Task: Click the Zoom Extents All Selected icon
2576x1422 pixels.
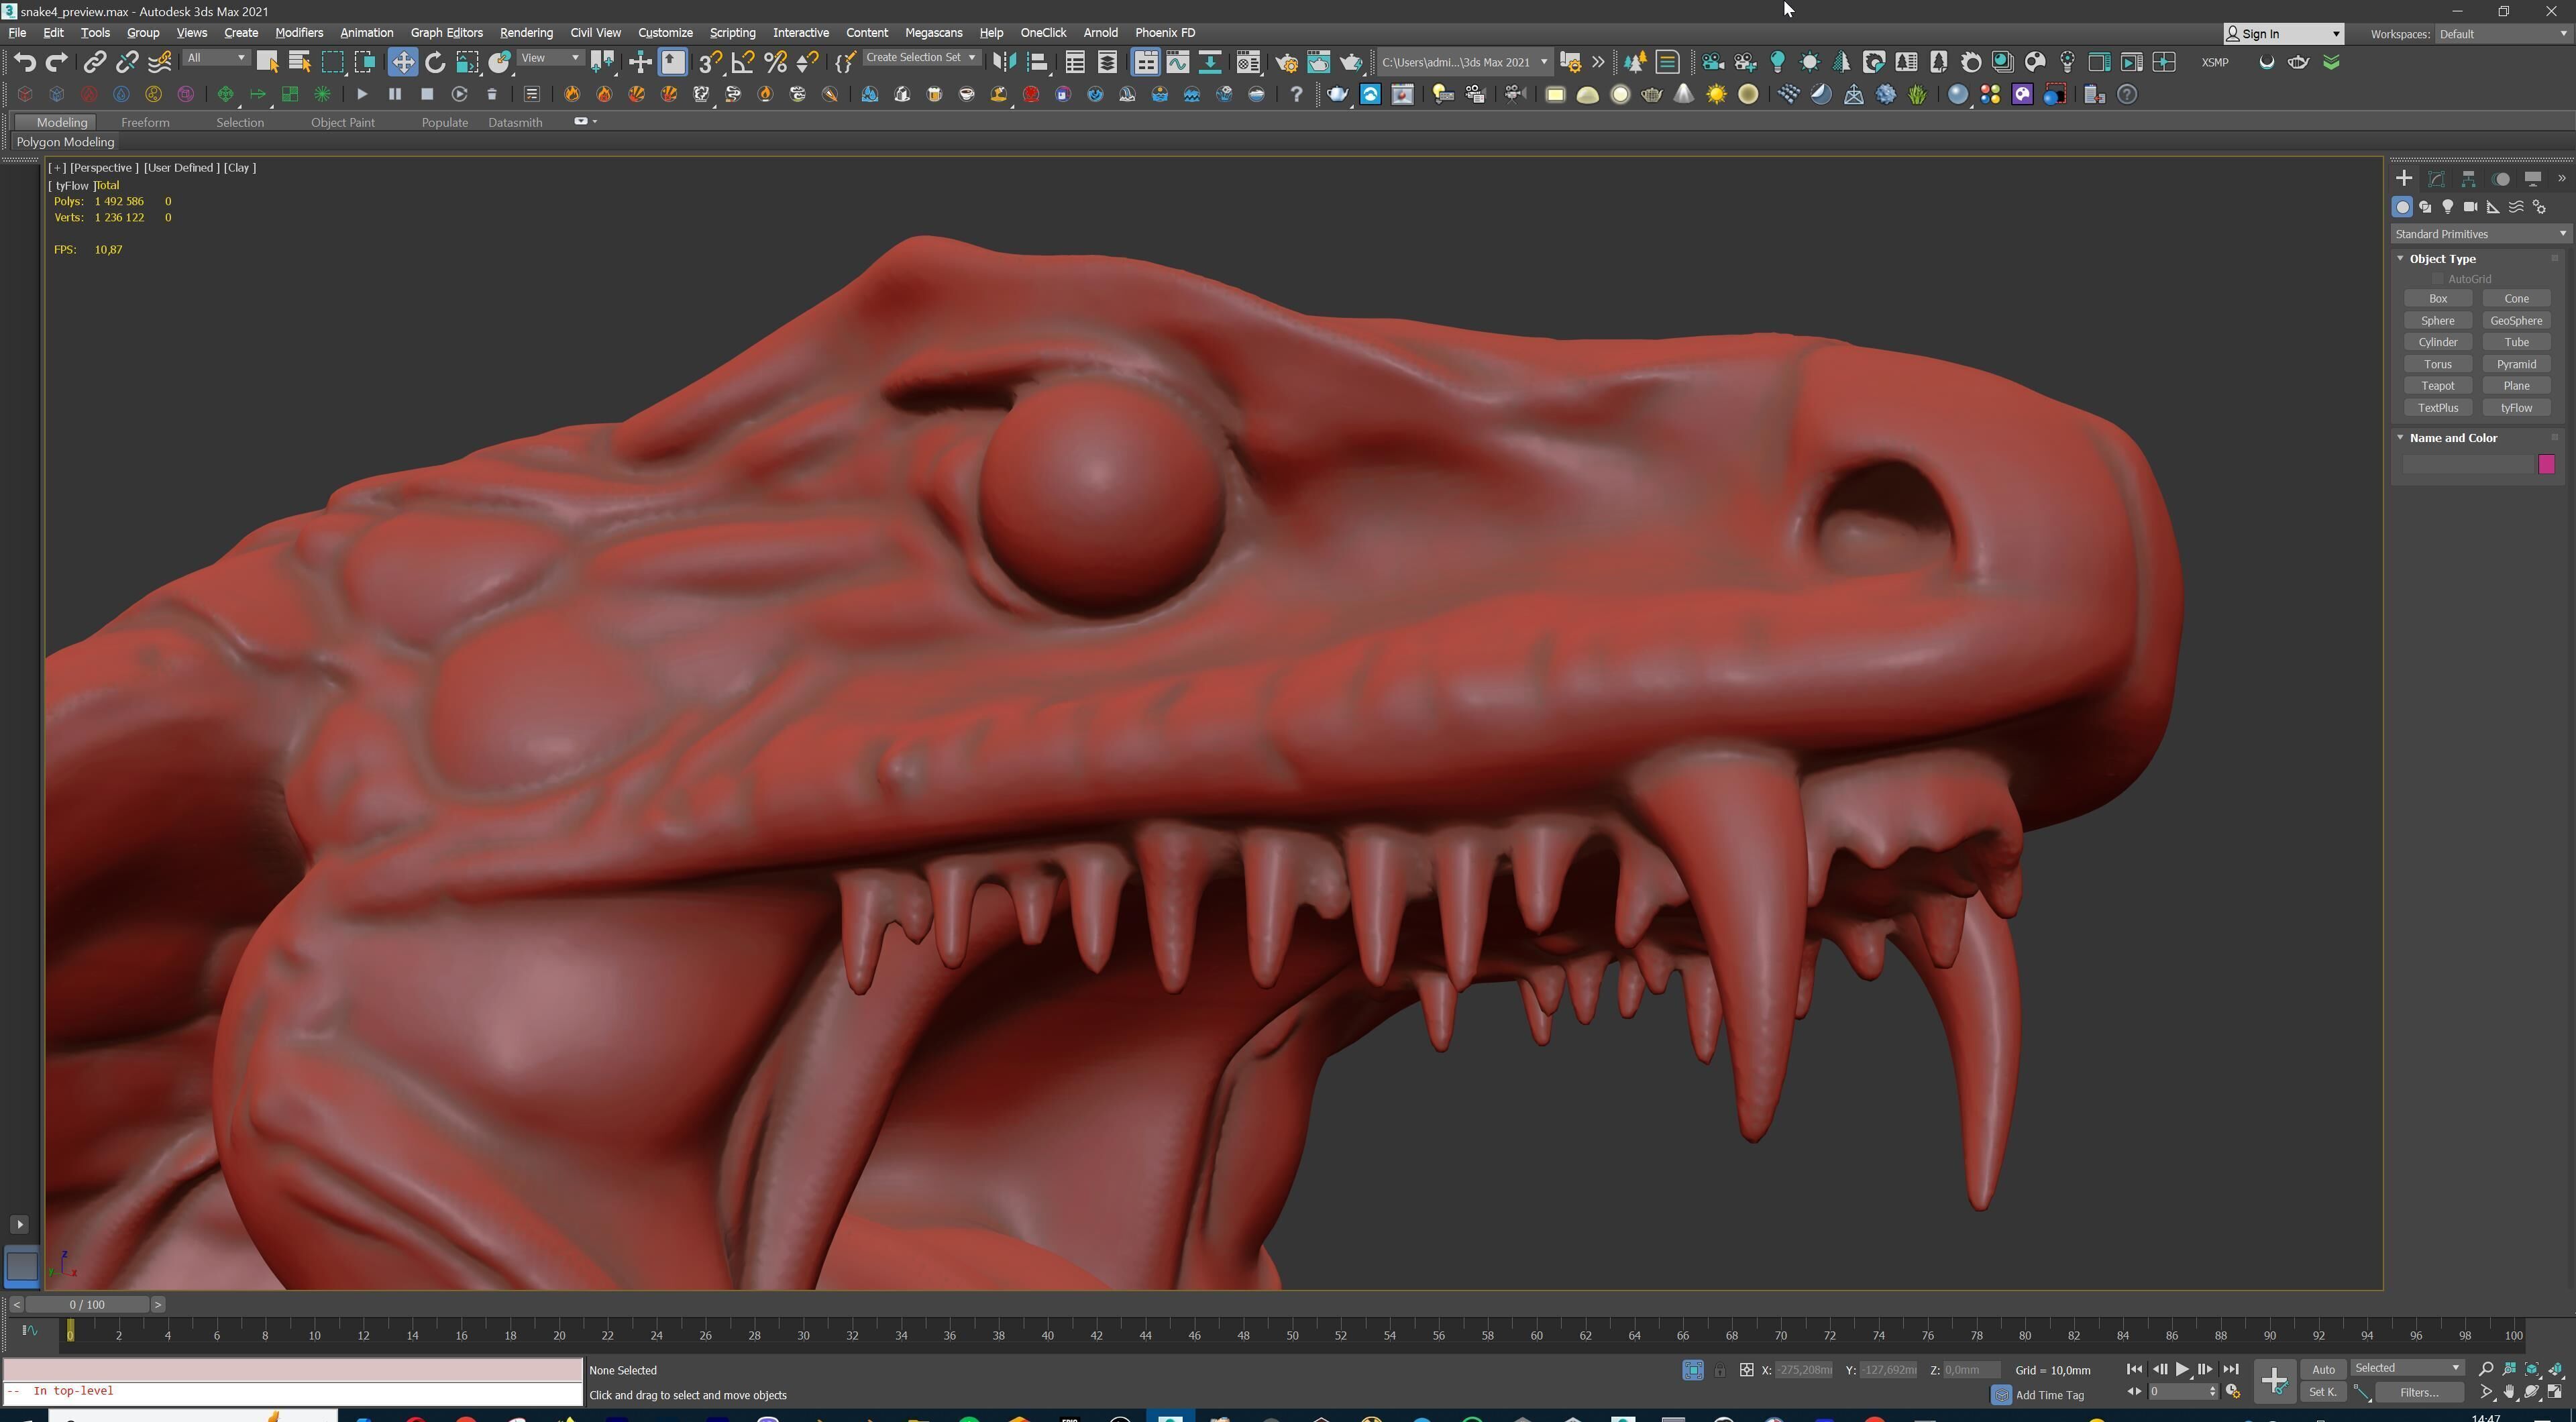Action: (2555, 1369)
